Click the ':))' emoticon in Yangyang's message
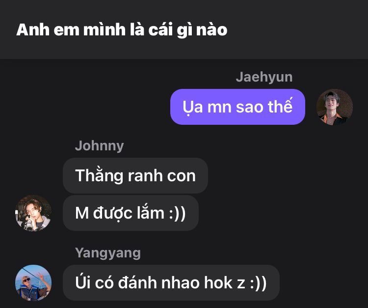368x308 pixels. click(258, 283)
